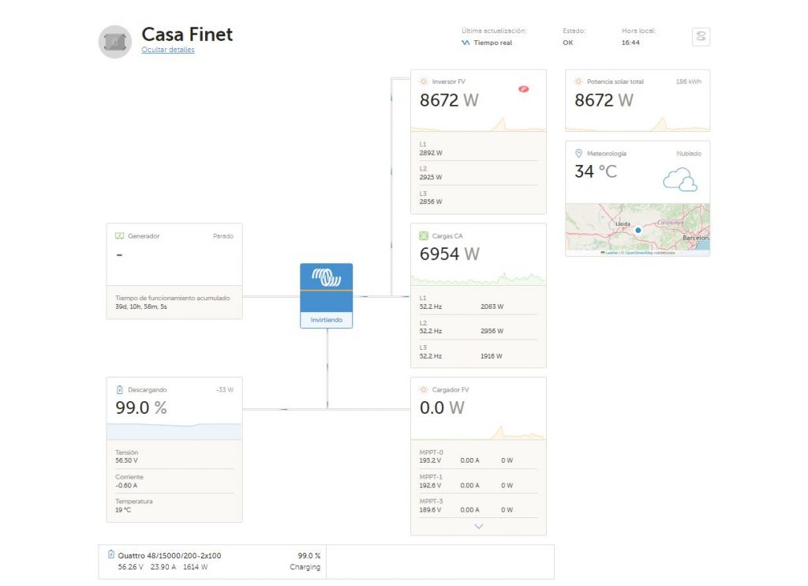Image resolution: width=808 pixels, height=586 pixels.
Task: Click the Cargas CA power graph
Action: (x=478, y=279)
